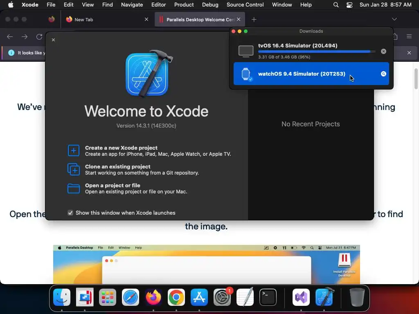
Task: Switch to the New Tab in Firefox
Action: 107,20
